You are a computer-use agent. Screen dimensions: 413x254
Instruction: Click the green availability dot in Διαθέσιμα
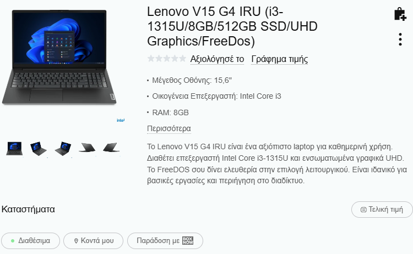pyautogui.click(x=12, y=241)
